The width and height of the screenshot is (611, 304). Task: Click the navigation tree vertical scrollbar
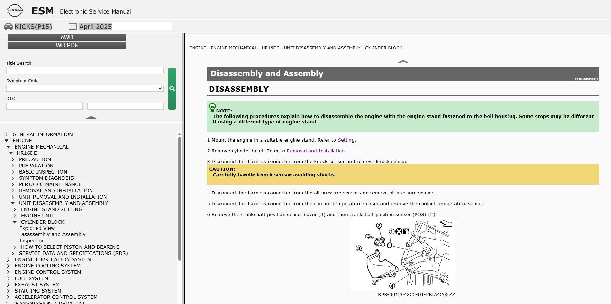click(x=180, y=198)
